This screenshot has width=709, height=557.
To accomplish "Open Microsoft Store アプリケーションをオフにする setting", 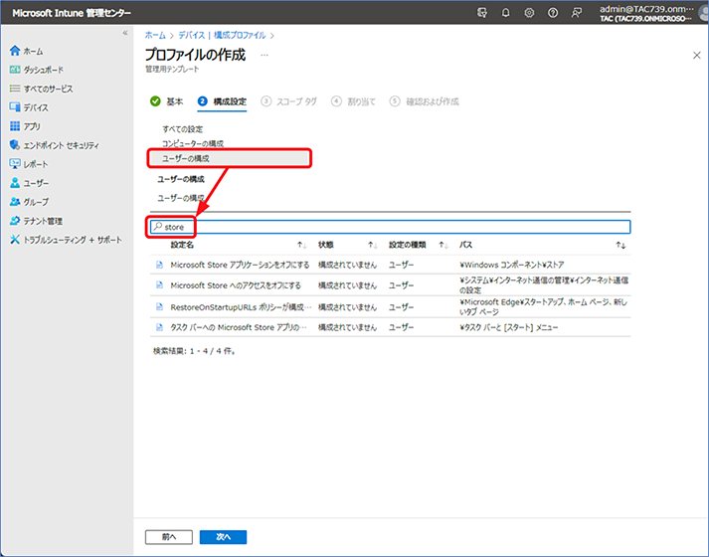I will click(240, 265).
